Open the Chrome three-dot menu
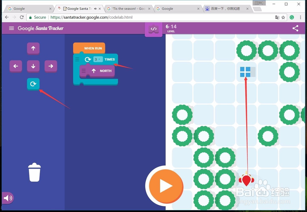The width and height of the screenshot is (307, 212). [x=301, y=17]
